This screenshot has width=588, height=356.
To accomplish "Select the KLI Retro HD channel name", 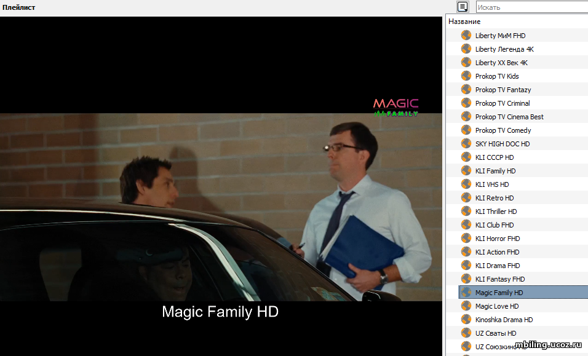I will 495,198.
